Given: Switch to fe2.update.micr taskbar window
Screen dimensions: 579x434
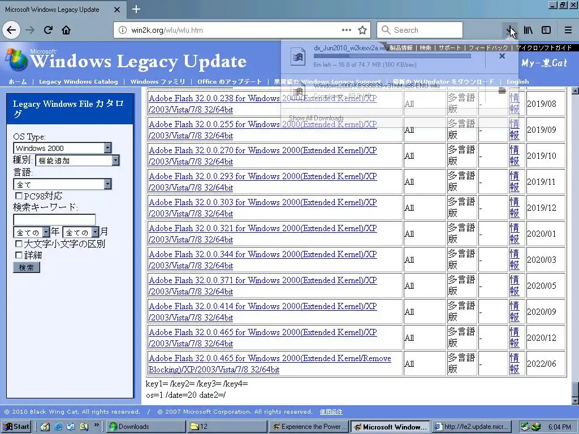Looking at the screenshot, I should coord(473,427).
